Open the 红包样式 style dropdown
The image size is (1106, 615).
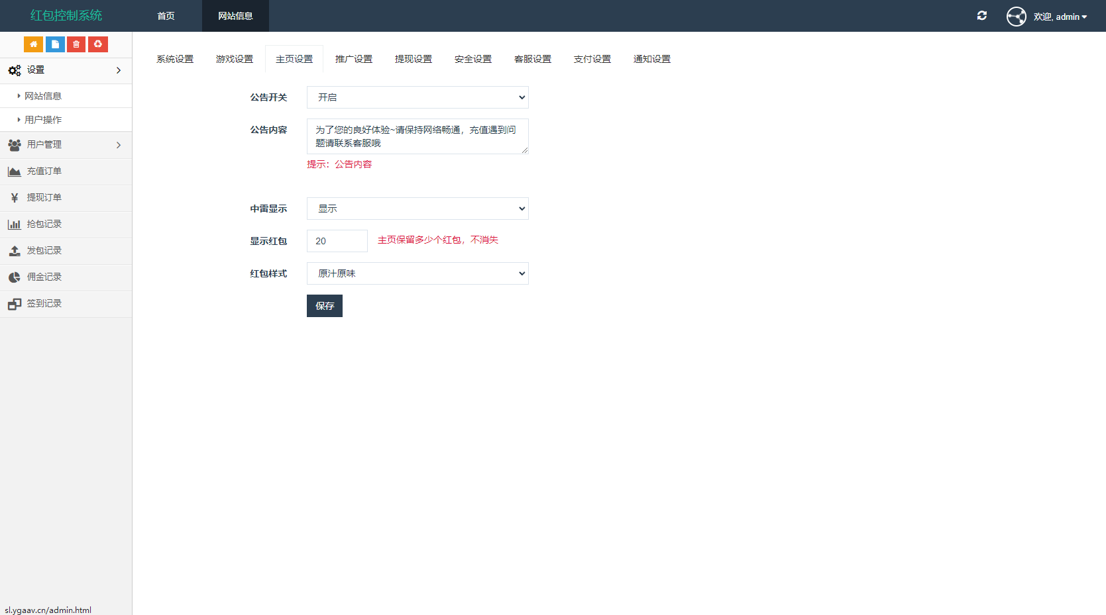417,273
